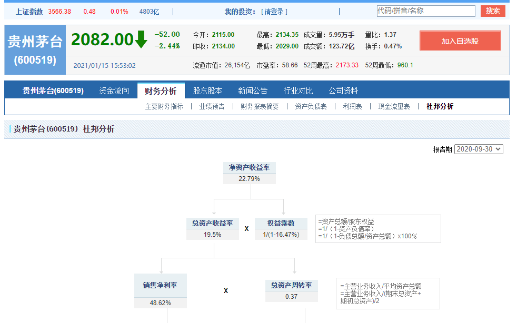Click the 52周最低 value 960.1

click(x=405, y=65)
